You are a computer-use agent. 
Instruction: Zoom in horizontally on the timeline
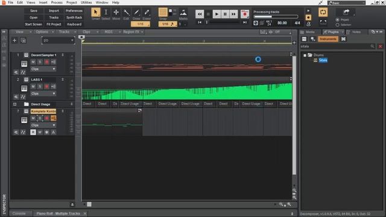289,204
